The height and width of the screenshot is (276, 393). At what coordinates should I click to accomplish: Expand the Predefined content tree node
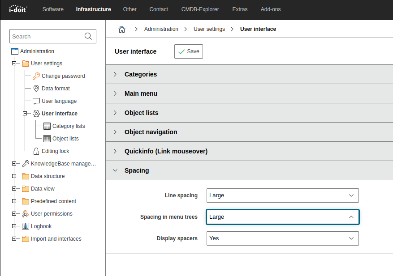click(14, 201)
